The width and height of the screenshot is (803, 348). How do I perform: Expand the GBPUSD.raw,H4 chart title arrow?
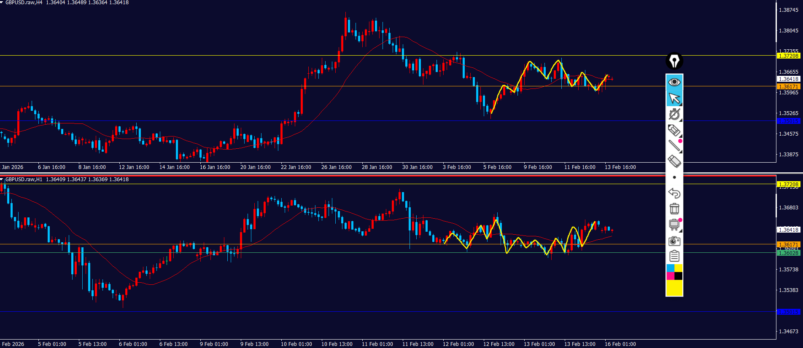click(x=2, y=3)
